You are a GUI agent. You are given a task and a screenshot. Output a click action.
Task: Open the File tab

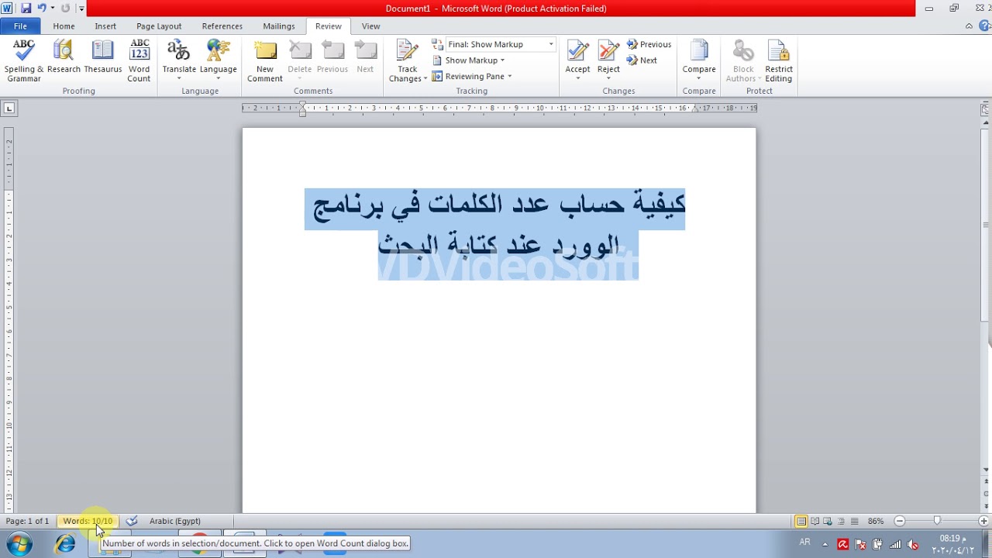pos(20,26)
